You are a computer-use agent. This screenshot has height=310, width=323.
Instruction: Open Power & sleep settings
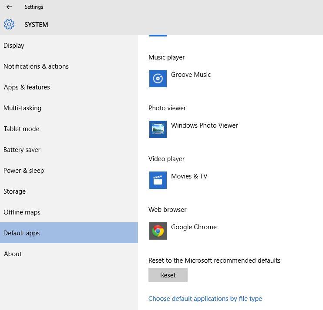pos(69,171)
